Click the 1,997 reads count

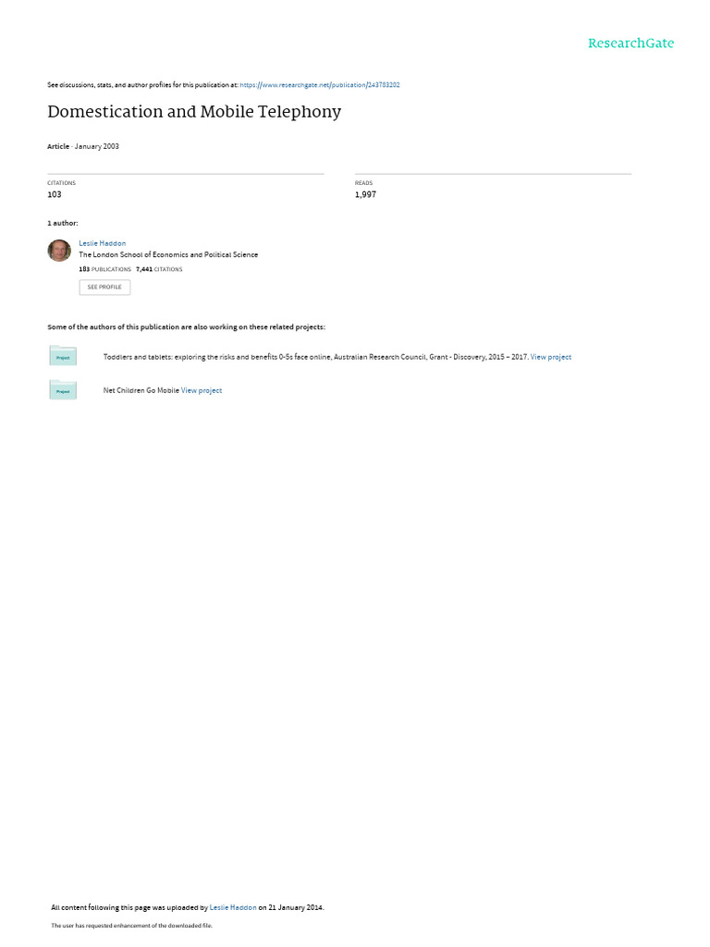tap(365, 194)
